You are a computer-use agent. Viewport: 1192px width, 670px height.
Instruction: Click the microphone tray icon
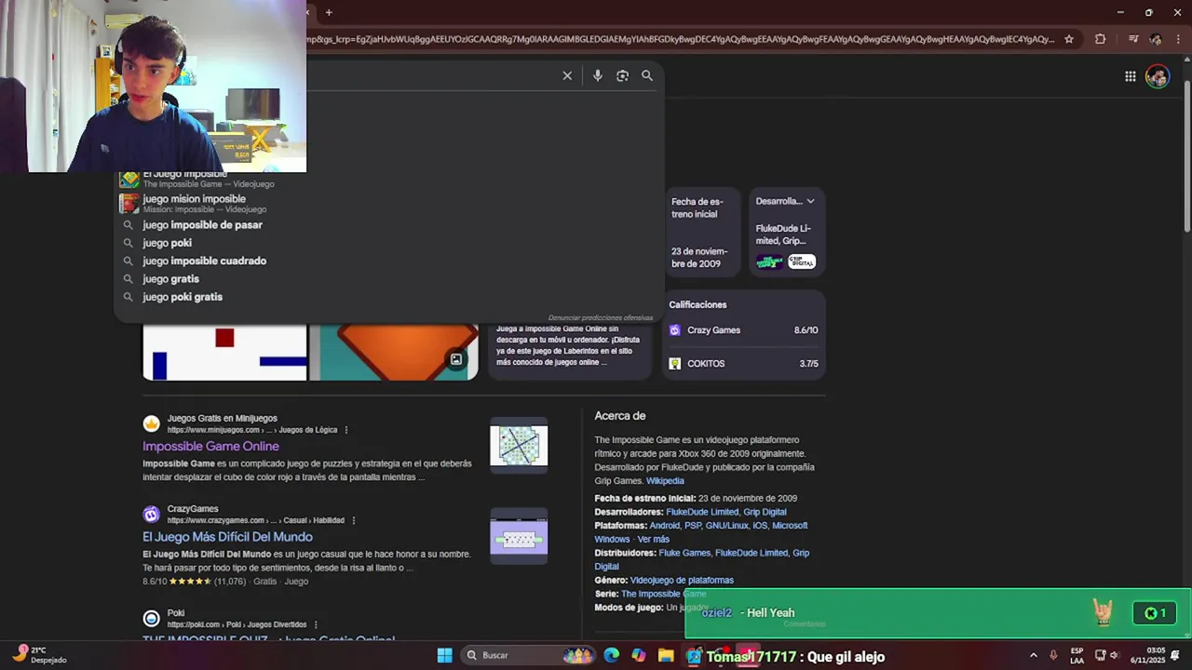pos(1053,655)
